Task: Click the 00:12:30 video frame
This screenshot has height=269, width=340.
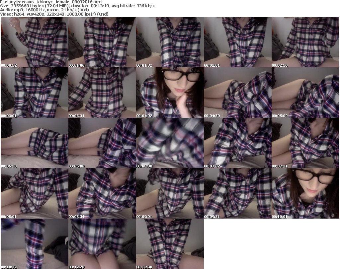Action: tap(170, 244)
